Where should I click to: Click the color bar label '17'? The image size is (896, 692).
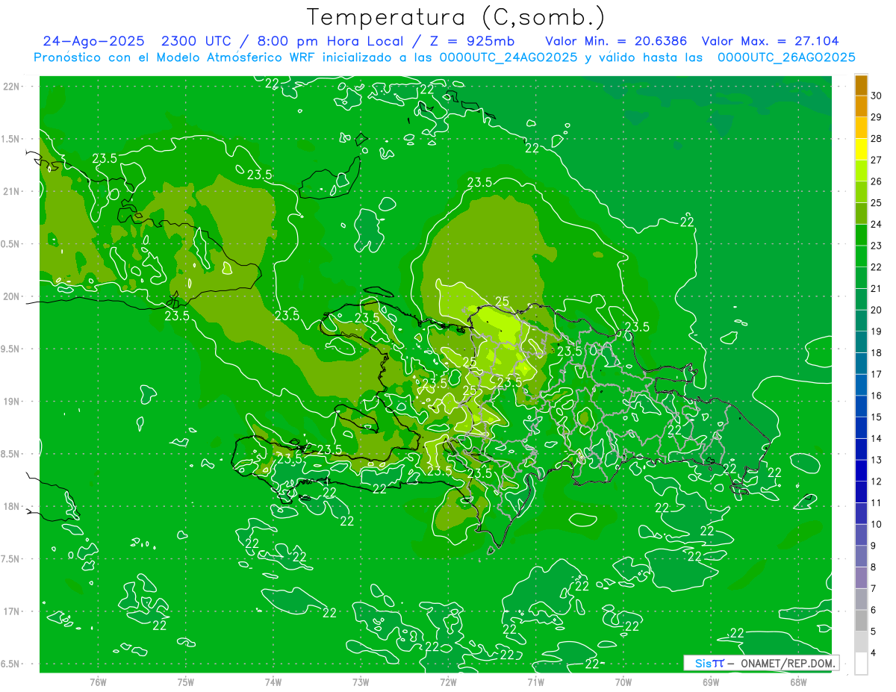(x=877, y=374)
